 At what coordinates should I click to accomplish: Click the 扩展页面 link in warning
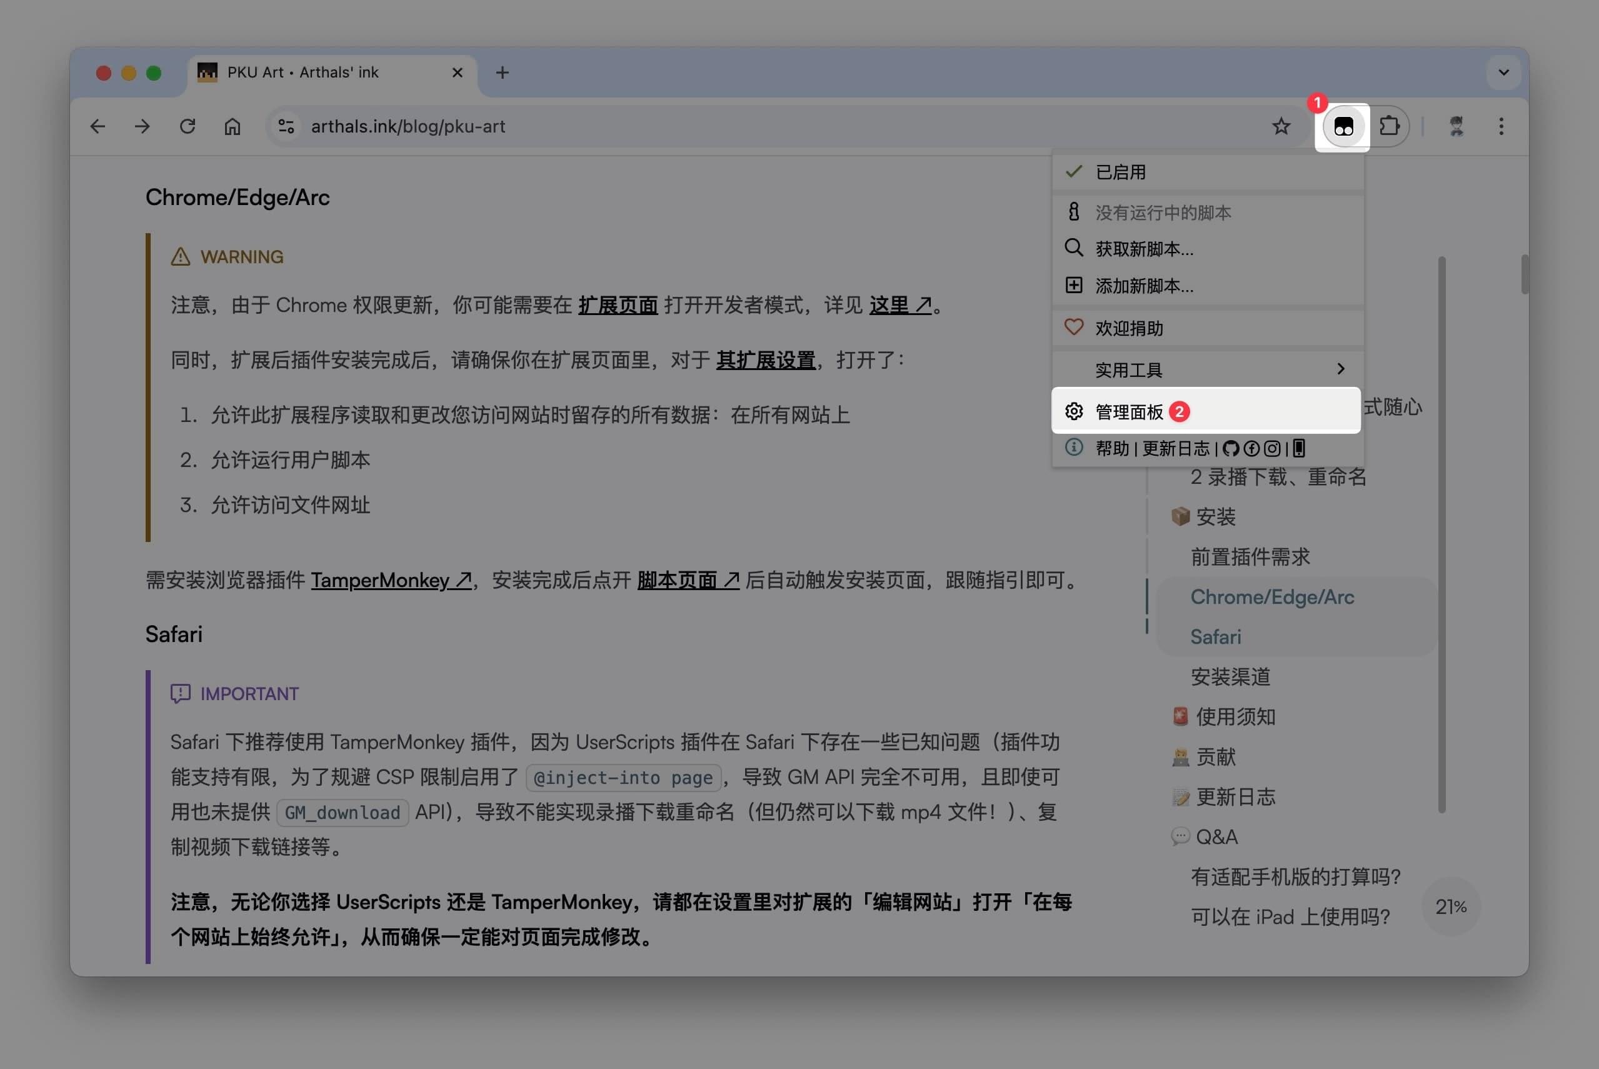coord(618,306)
